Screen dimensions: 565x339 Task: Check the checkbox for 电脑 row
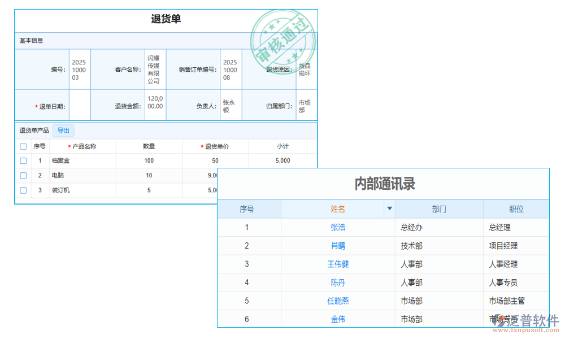(23, 175)
